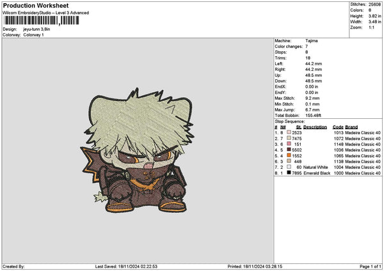
Task: Click the Machine value 'Tajima'
Action: 312,41
